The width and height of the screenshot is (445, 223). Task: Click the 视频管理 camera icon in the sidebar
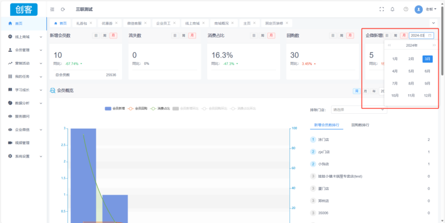10,143
